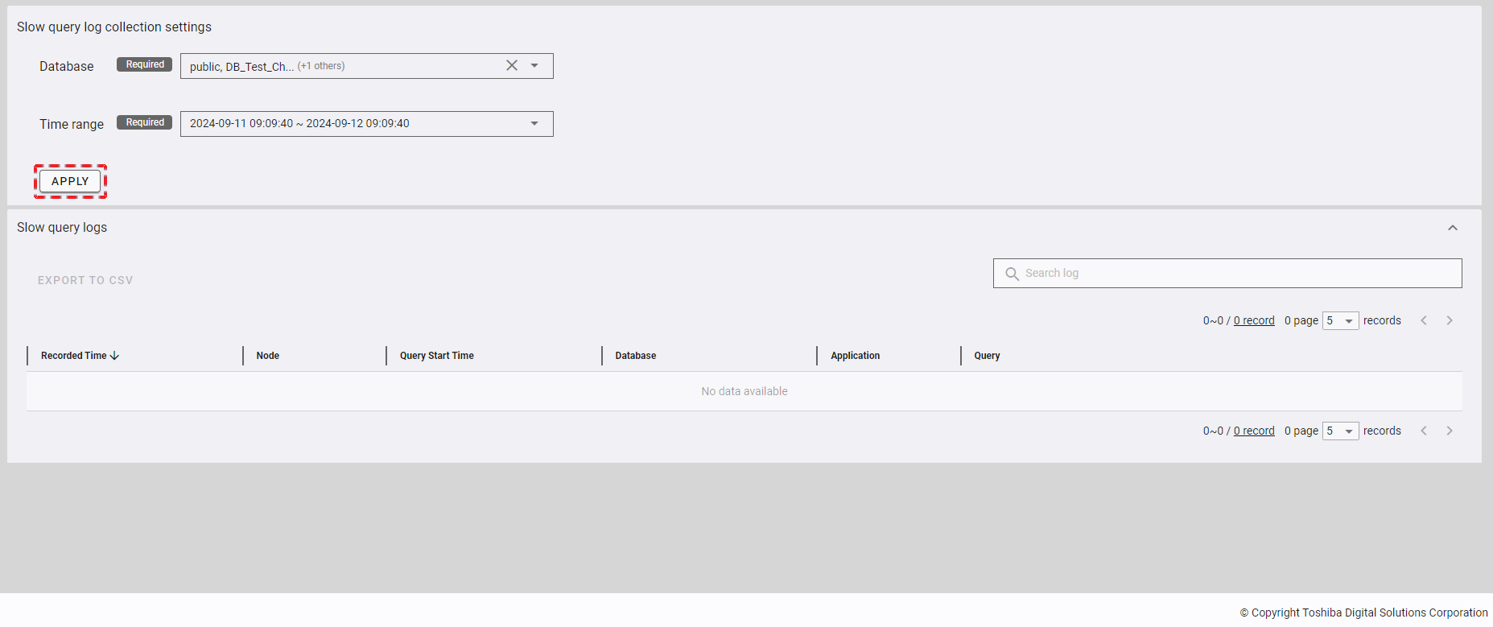Click EXPORT TO CSV button
Viewport: 1493px width, 627px height.
(x=85, y=280)
